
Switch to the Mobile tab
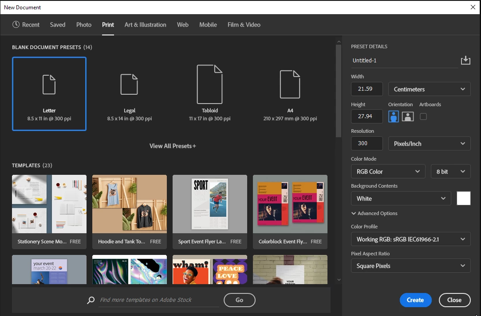(208, 25)
